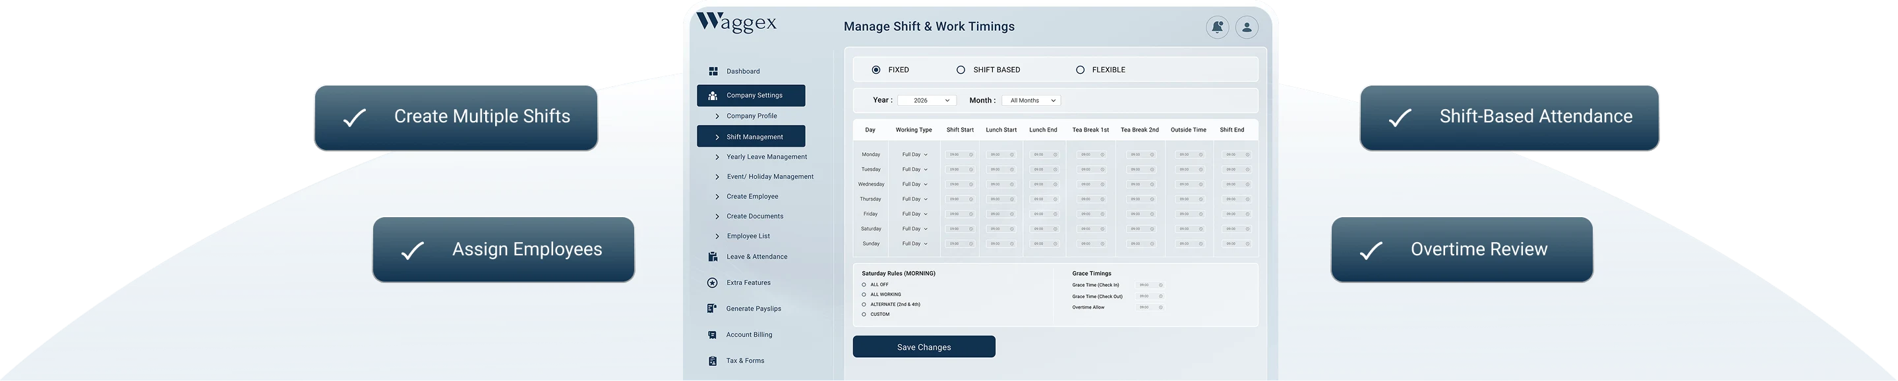Open Saturday Working Type Full Day dropdown
This screenshot has height=381, width=1898.
914,229
